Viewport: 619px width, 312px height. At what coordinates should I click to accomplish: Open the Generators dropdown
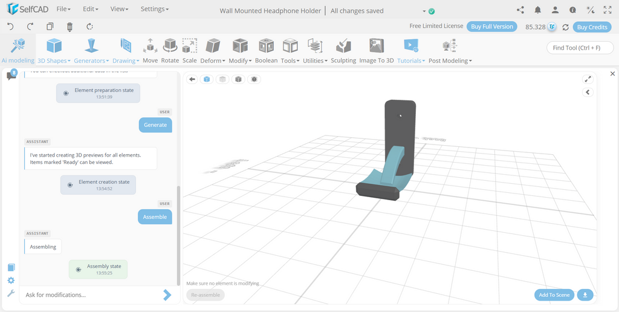91,51
